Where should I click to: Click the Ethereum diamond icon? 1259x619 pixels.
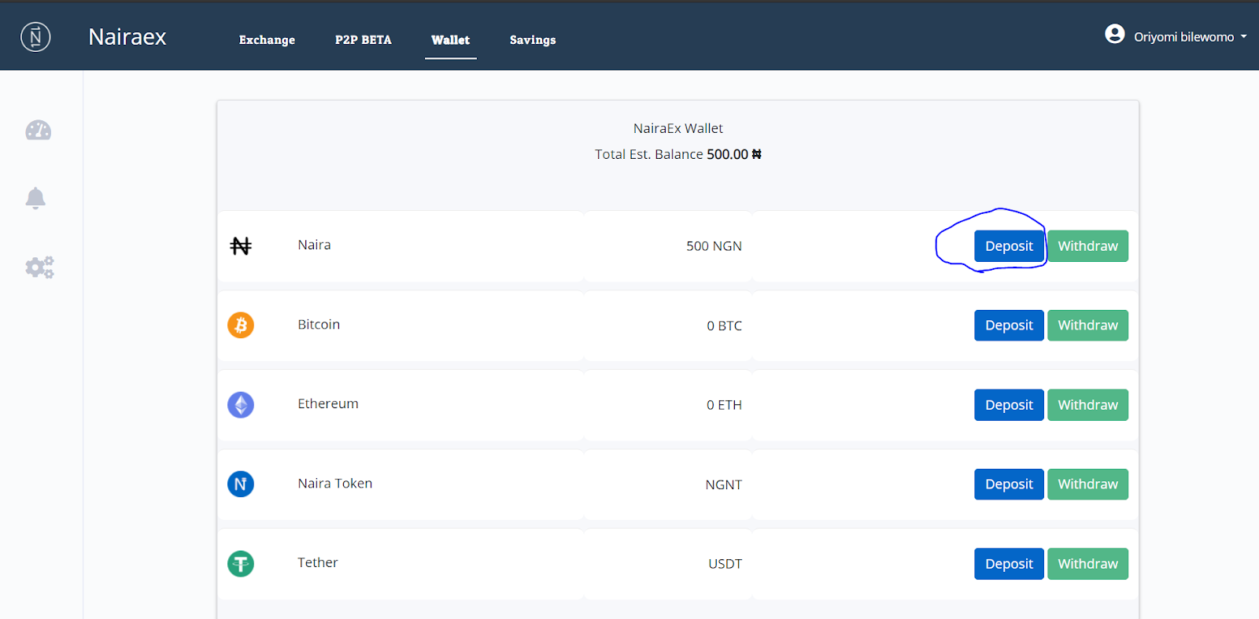click(x=241, y=405)
